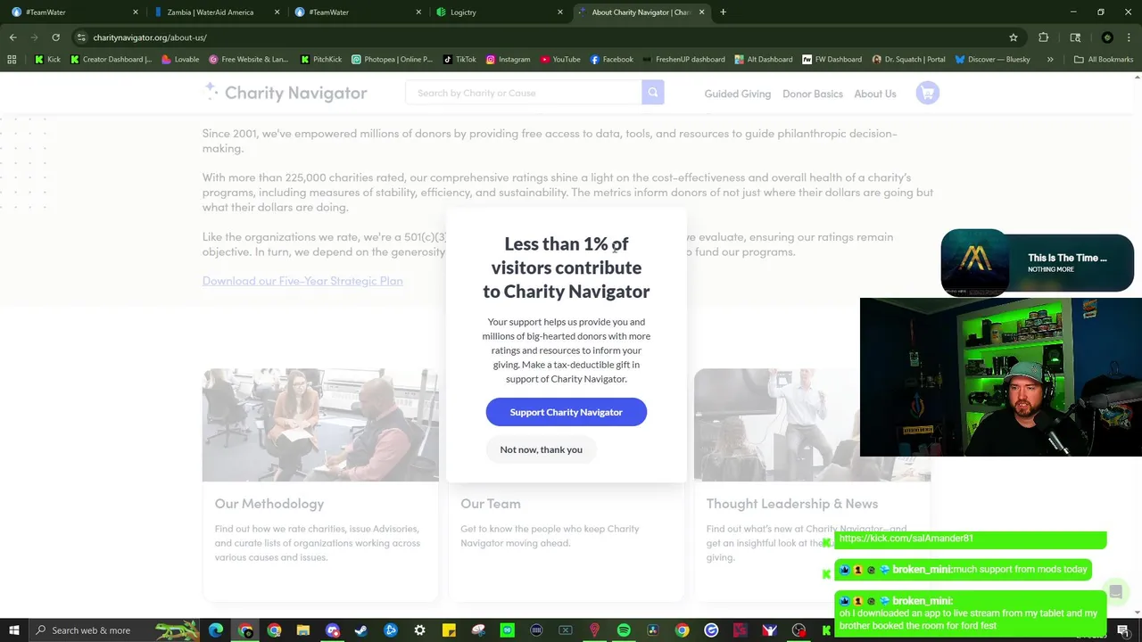Open Spotify from the taskbar
The width and height of the screenshot is (1142, 642).
click(624, 630)
